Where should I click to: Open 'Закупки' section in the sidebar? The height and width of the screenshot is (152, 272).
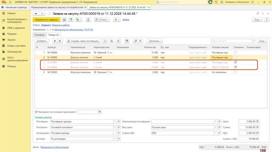[11, 40]
